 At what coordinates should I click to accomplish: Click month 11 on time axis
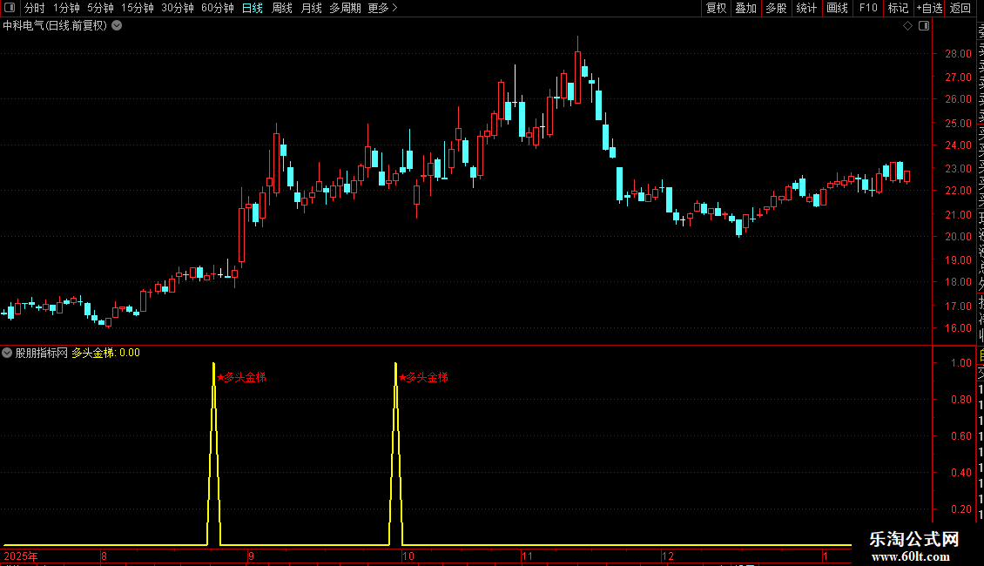(x=527, y=556)
